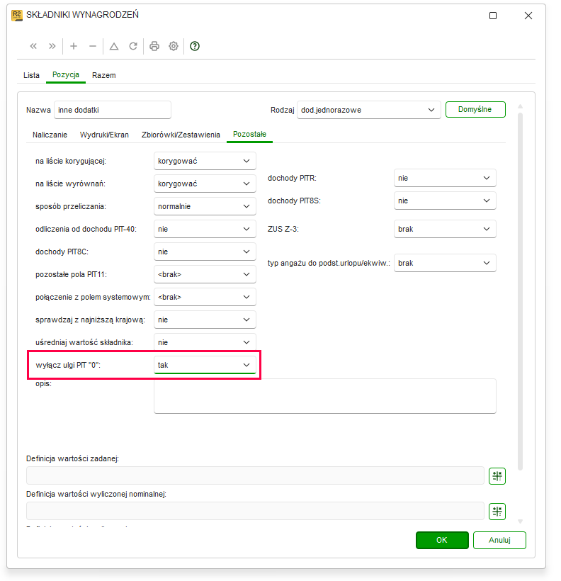Expand 'uśredniaj wartość składnika' dropdown
The image size is (561, 581).
(x=205, y=342)
